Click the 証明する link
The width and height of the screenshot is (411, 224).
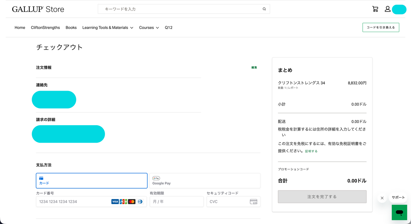pyautogui.click(x=311, y=151)
